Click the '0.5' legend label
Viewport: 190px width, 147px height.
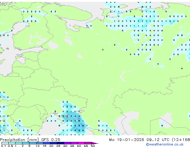click(10, 146)
